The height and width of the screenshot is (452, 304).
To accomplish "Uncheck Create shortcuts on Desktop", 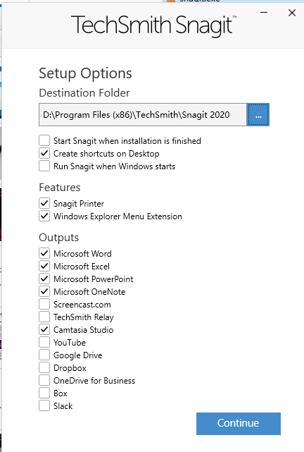I will point(44,153).
